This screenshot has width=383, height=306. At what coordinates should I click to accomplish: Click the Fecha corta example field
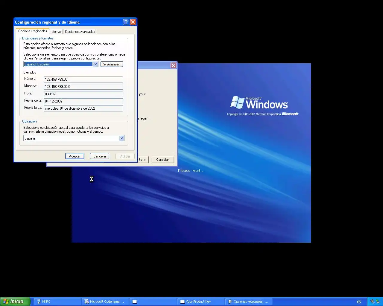83,101
